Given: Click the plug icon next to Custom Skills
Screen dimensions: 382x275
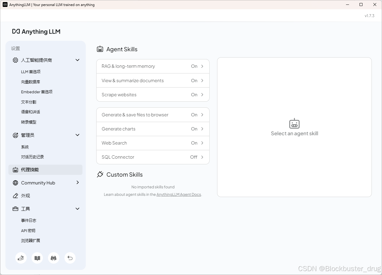Looking at the screenshot, I should pyautogui.click(x=100, y=175).
